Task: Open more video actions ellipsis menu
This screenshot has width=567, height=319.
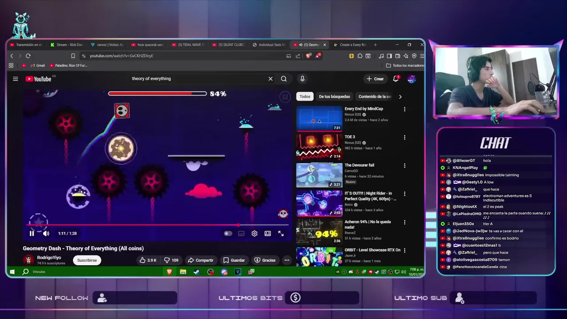Action: pos(287,261)
